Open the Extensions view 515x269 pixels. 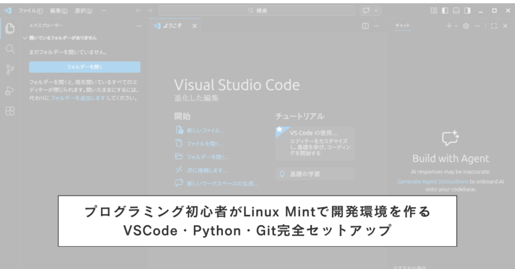click(x=10, y=111)
